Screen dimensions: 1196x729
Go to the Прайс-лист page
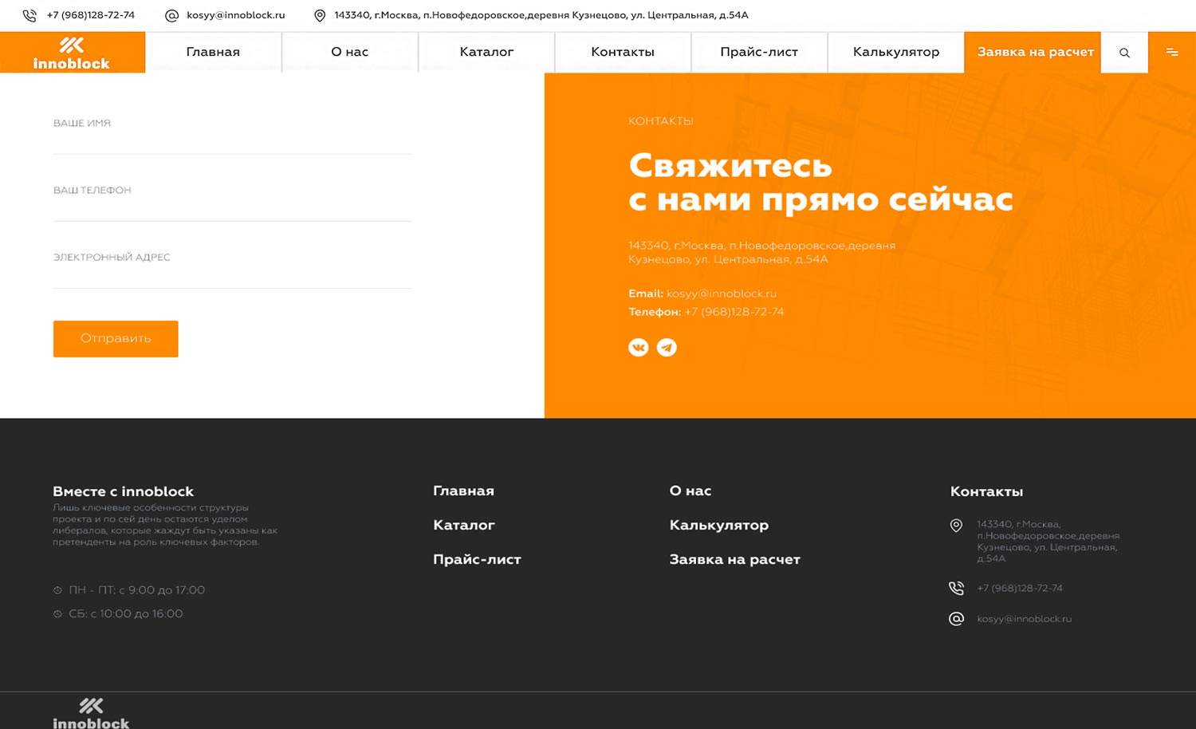point(759,53)
